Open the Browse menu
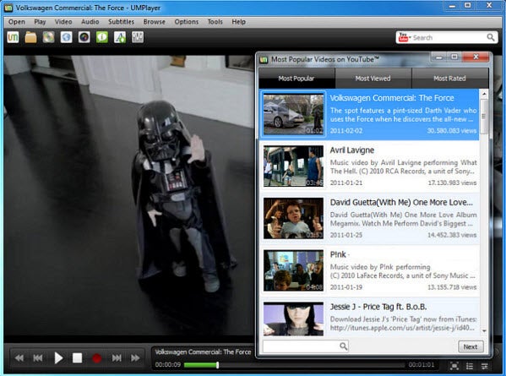The height and width of the screenshot is (376, 506). tap(155, 22)
